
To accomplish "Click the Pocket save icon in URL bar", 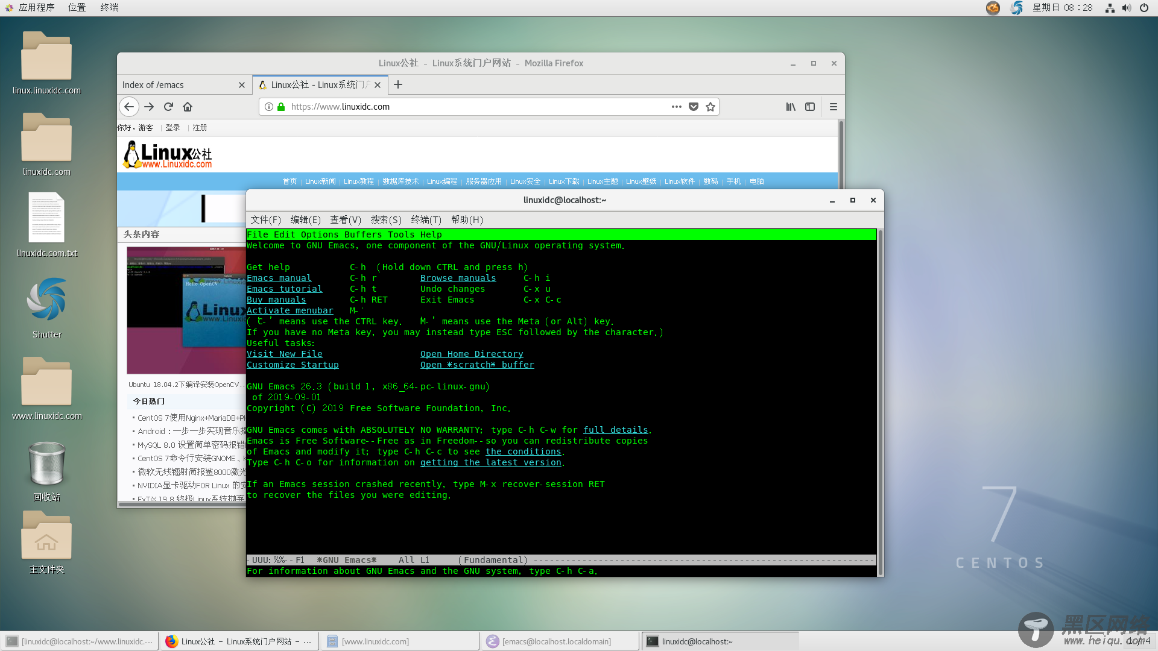I will click(x=694, y=107).
